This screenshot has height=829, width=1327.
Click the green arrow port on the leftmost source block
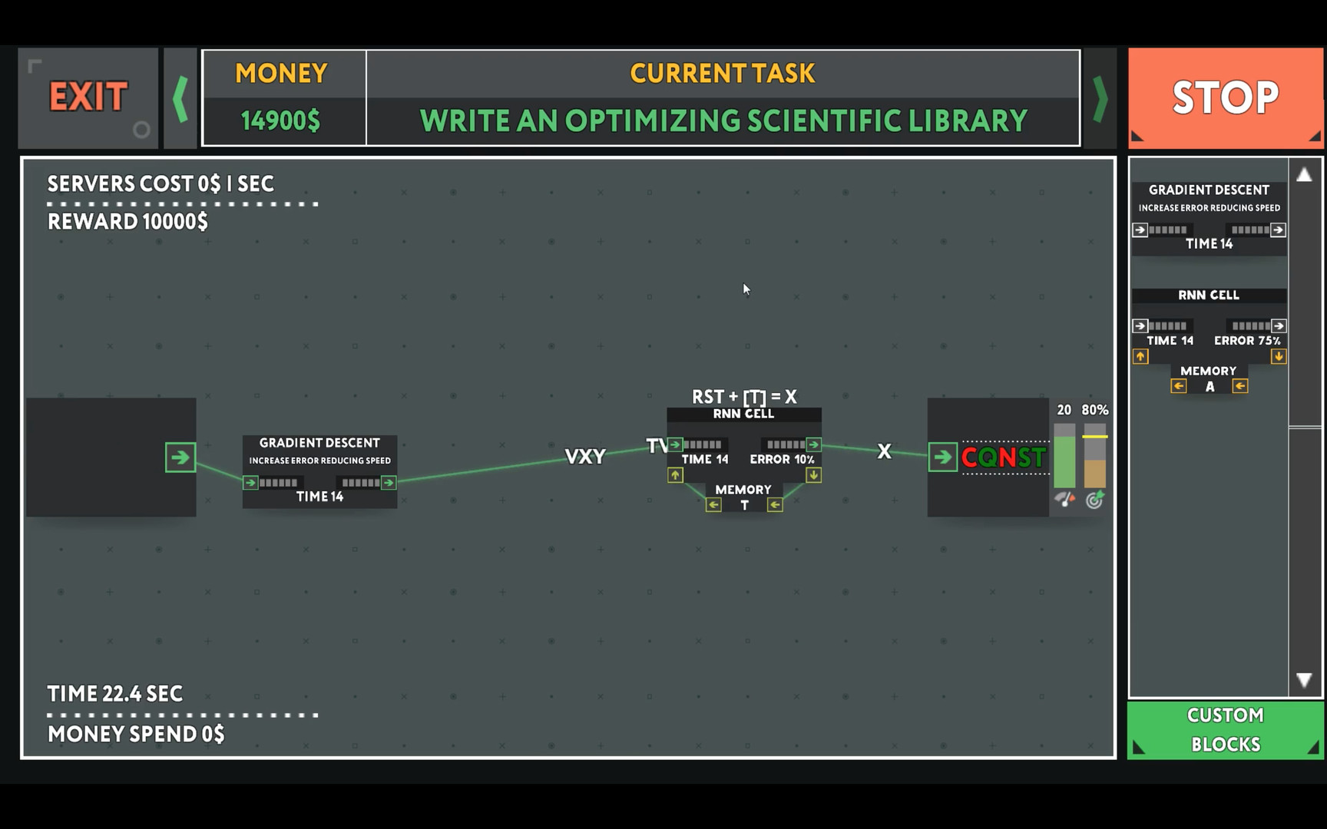[180, 457]
